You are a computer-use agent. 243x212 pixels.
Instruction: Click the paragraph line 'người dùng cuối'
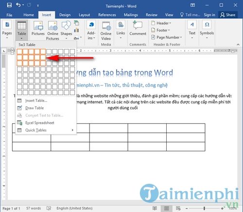tap(122, 108)
